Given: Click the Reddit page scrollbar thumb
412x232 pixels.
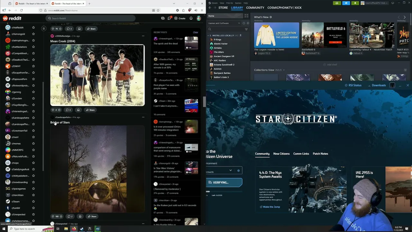Looking at the screenshot, I should coord(204,101).
